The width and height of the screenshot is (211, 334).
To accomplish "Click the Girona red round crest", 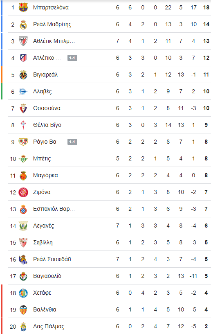I will click(23, 192).
